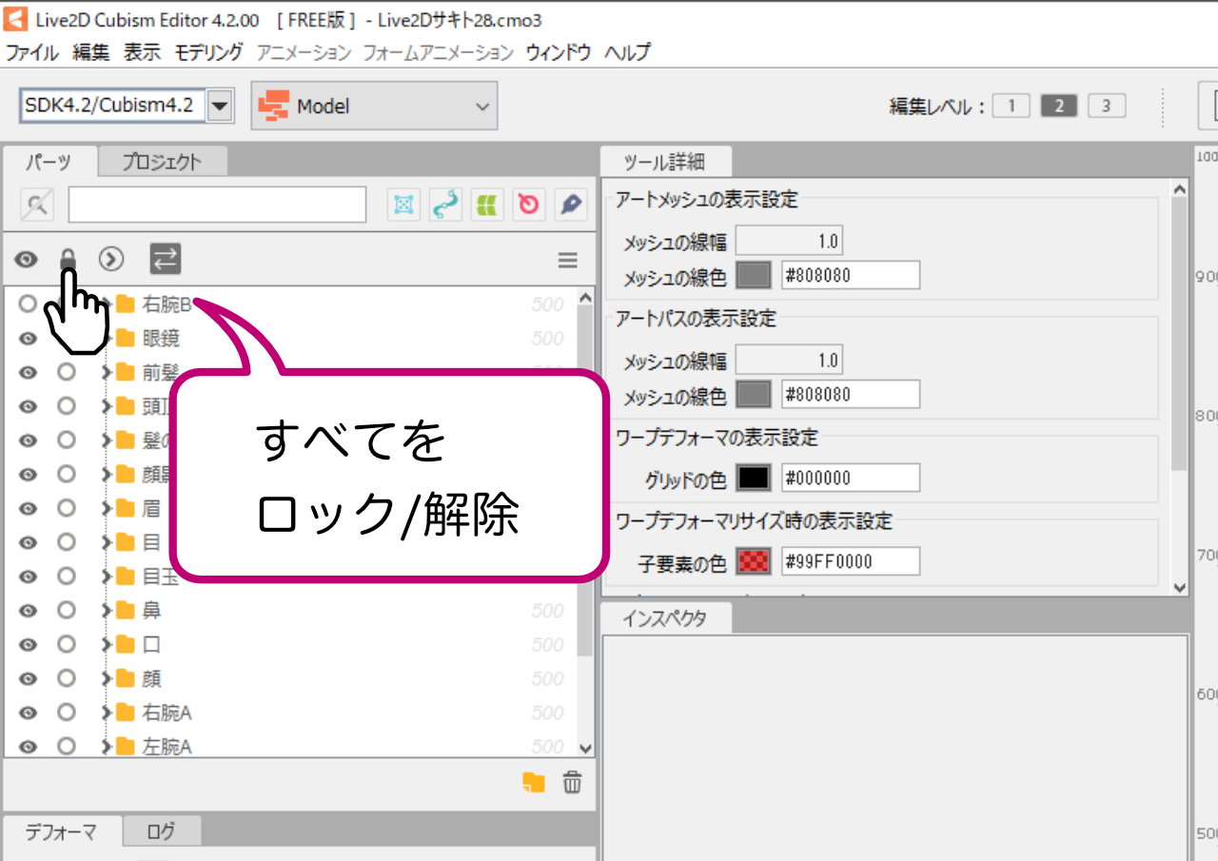
Task: Expand the 眉 folder
Action: [x=108, y=508]
